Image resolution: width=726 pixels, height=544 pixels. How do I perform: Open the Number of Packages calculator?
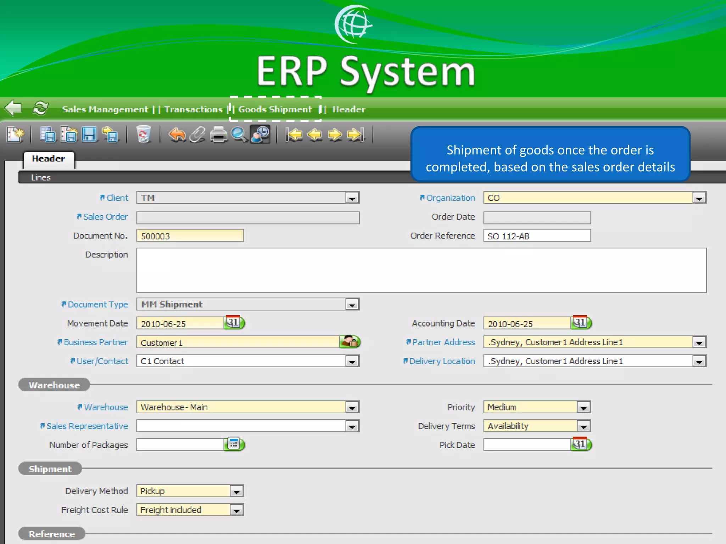[234, 444]
